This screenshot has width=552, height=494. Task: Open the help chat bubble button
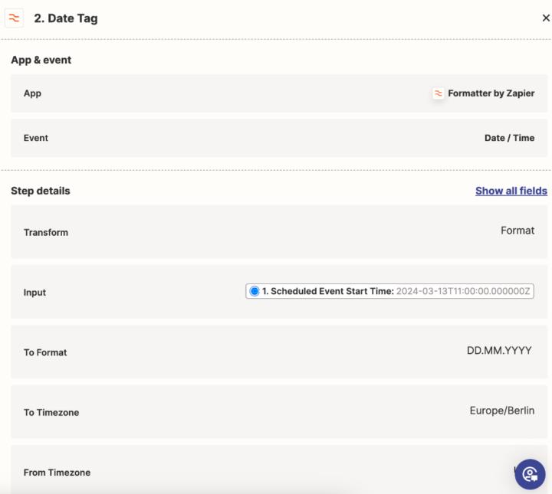530,474
